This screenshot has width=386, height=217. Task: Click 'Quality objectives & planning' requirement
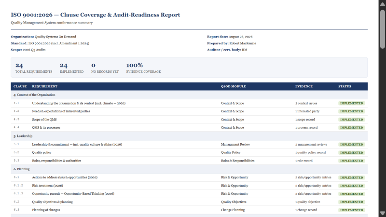coord(53,202)
